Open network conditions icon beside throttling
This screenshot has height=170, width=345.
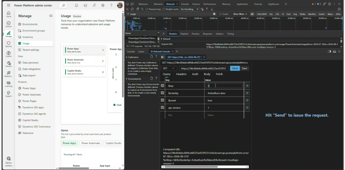[202, 9]
